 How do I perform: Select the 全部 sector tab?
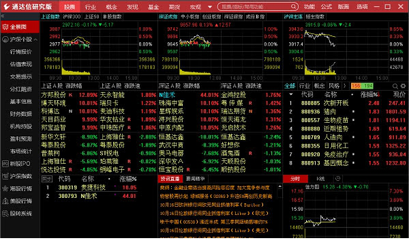(290, 86)
